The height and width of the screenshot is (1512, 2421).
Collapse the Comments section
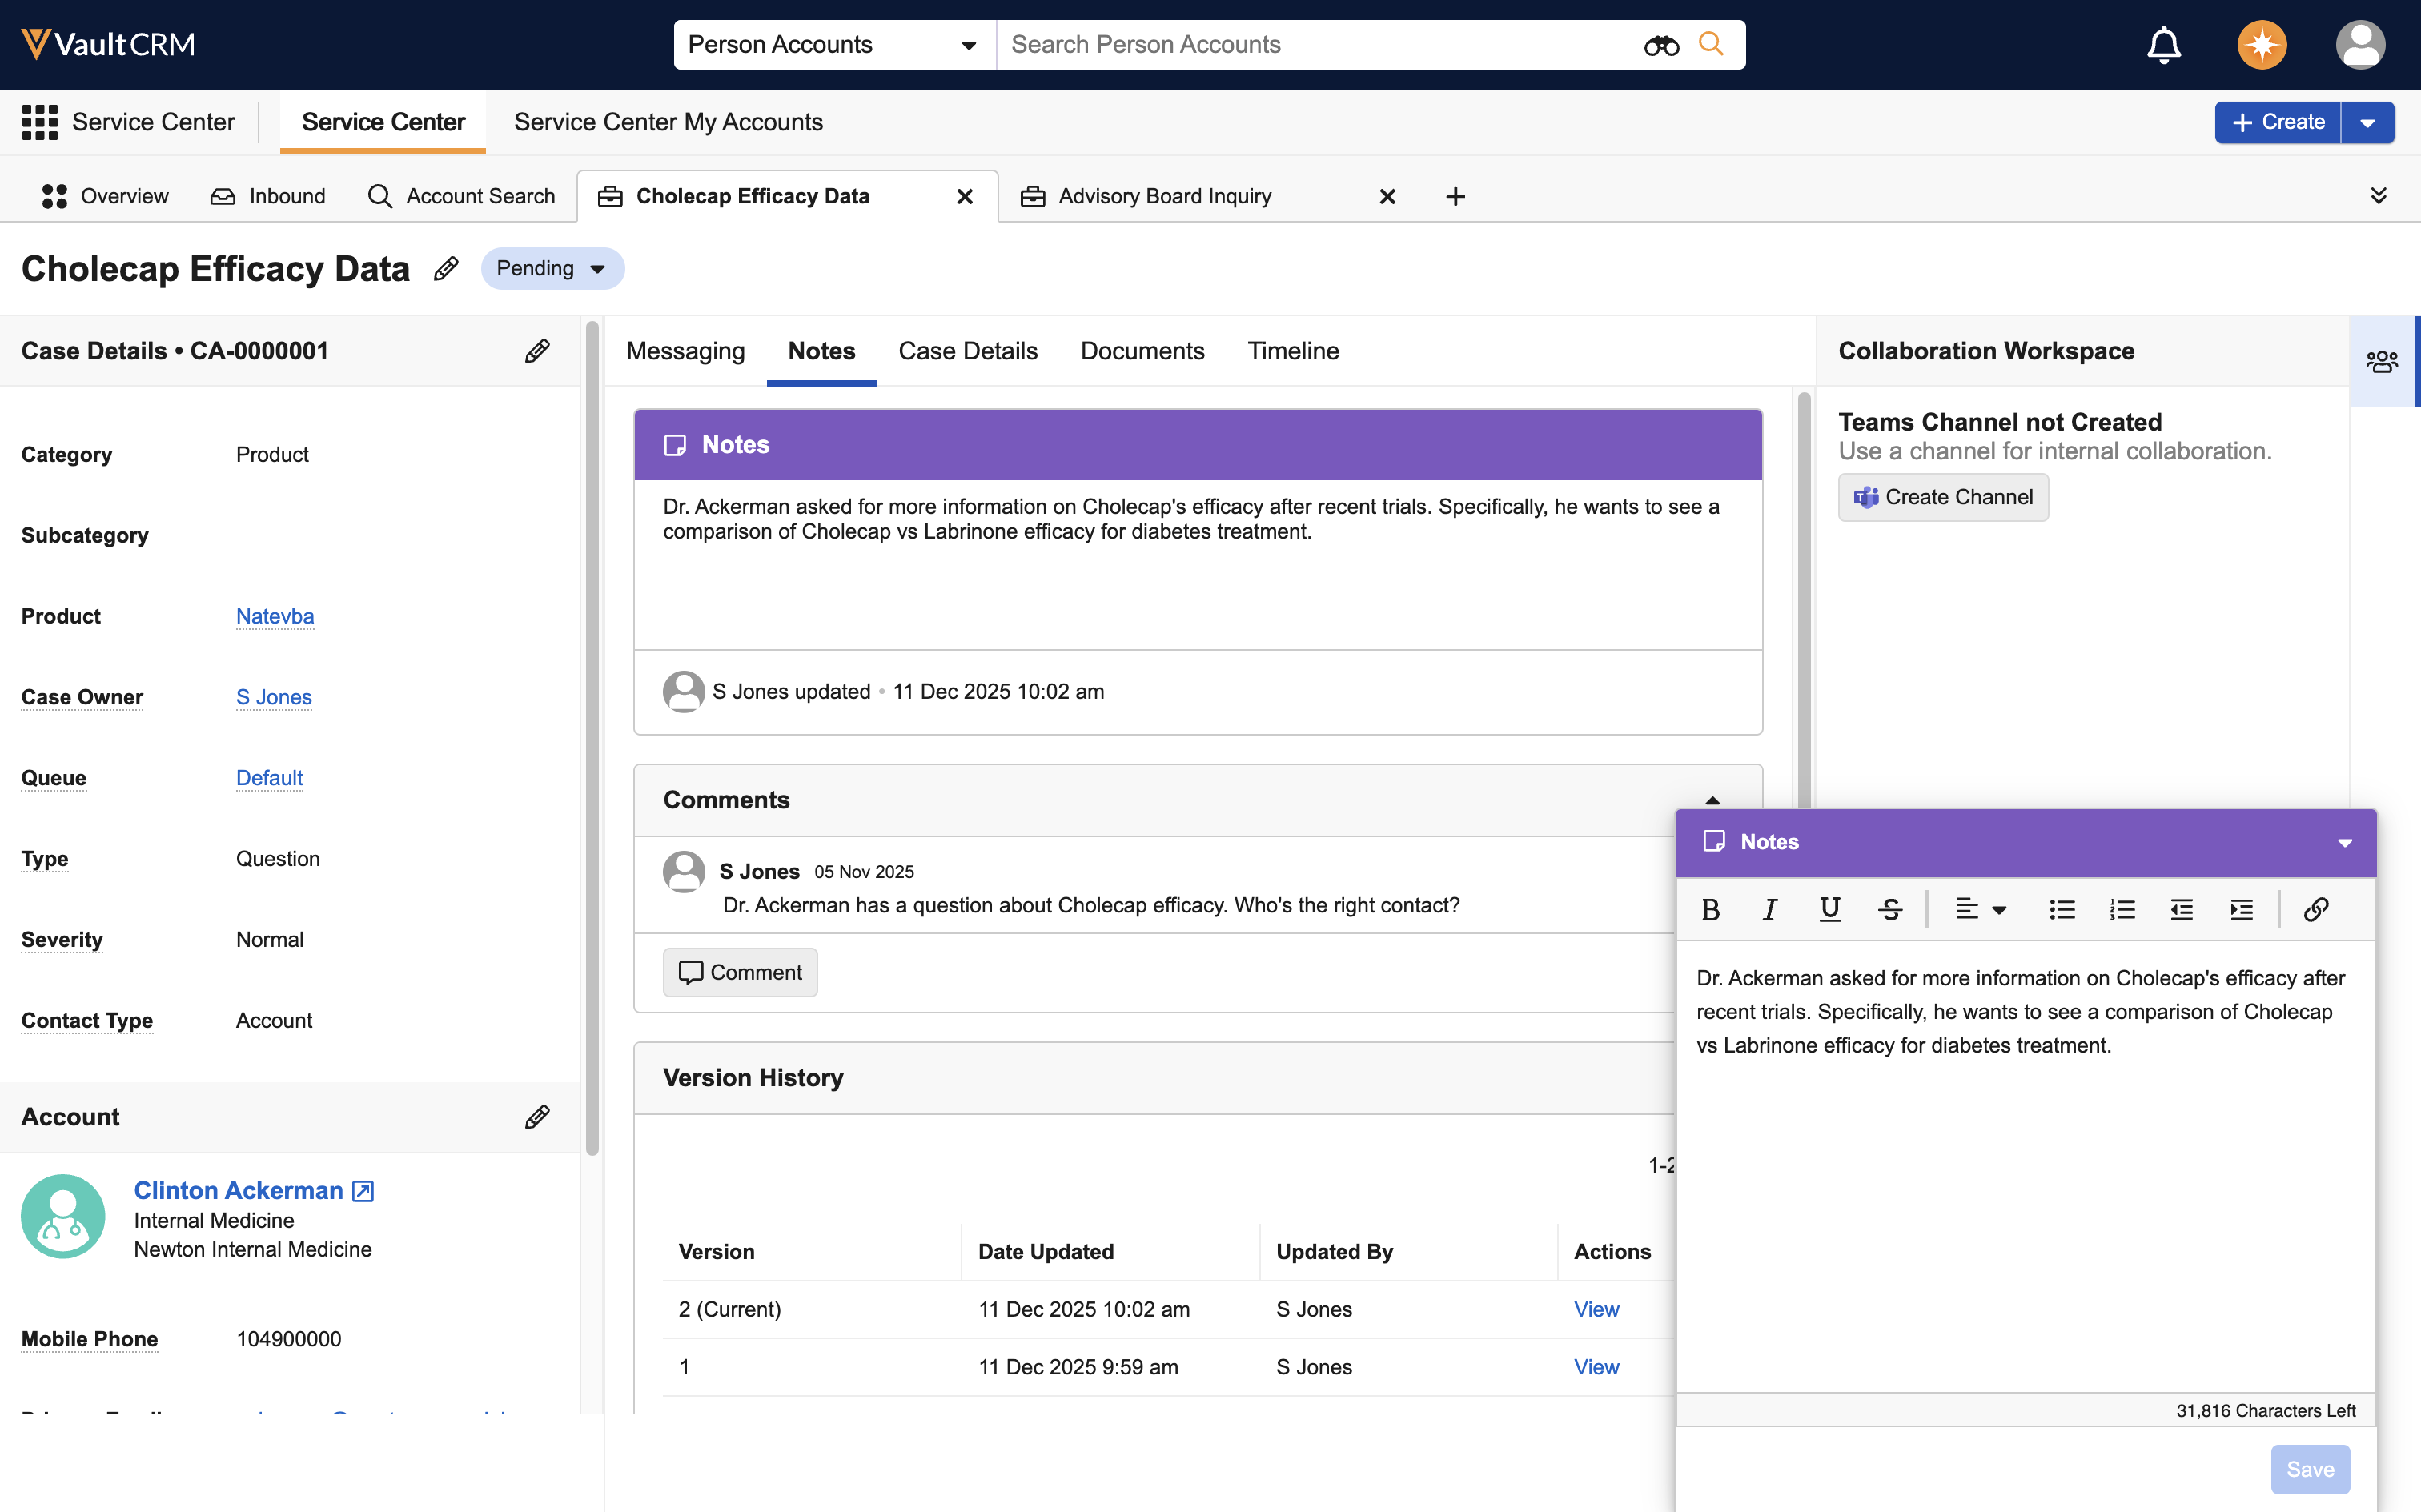1712,800
